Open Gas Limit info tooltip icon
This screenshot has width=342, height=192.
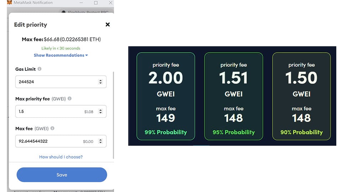coord(40,69)
